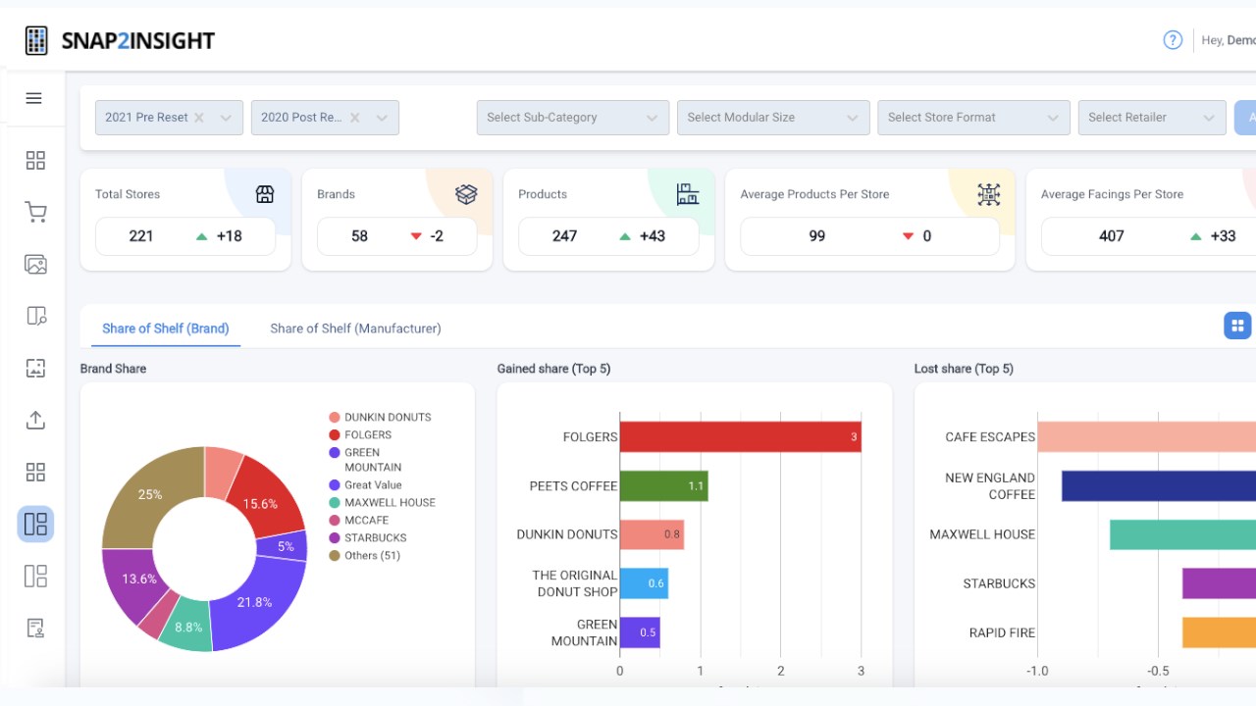Toggle Others (51) legend entry
The height and width of the screenshot is (706, 1256).
click(x=365, y=555)
